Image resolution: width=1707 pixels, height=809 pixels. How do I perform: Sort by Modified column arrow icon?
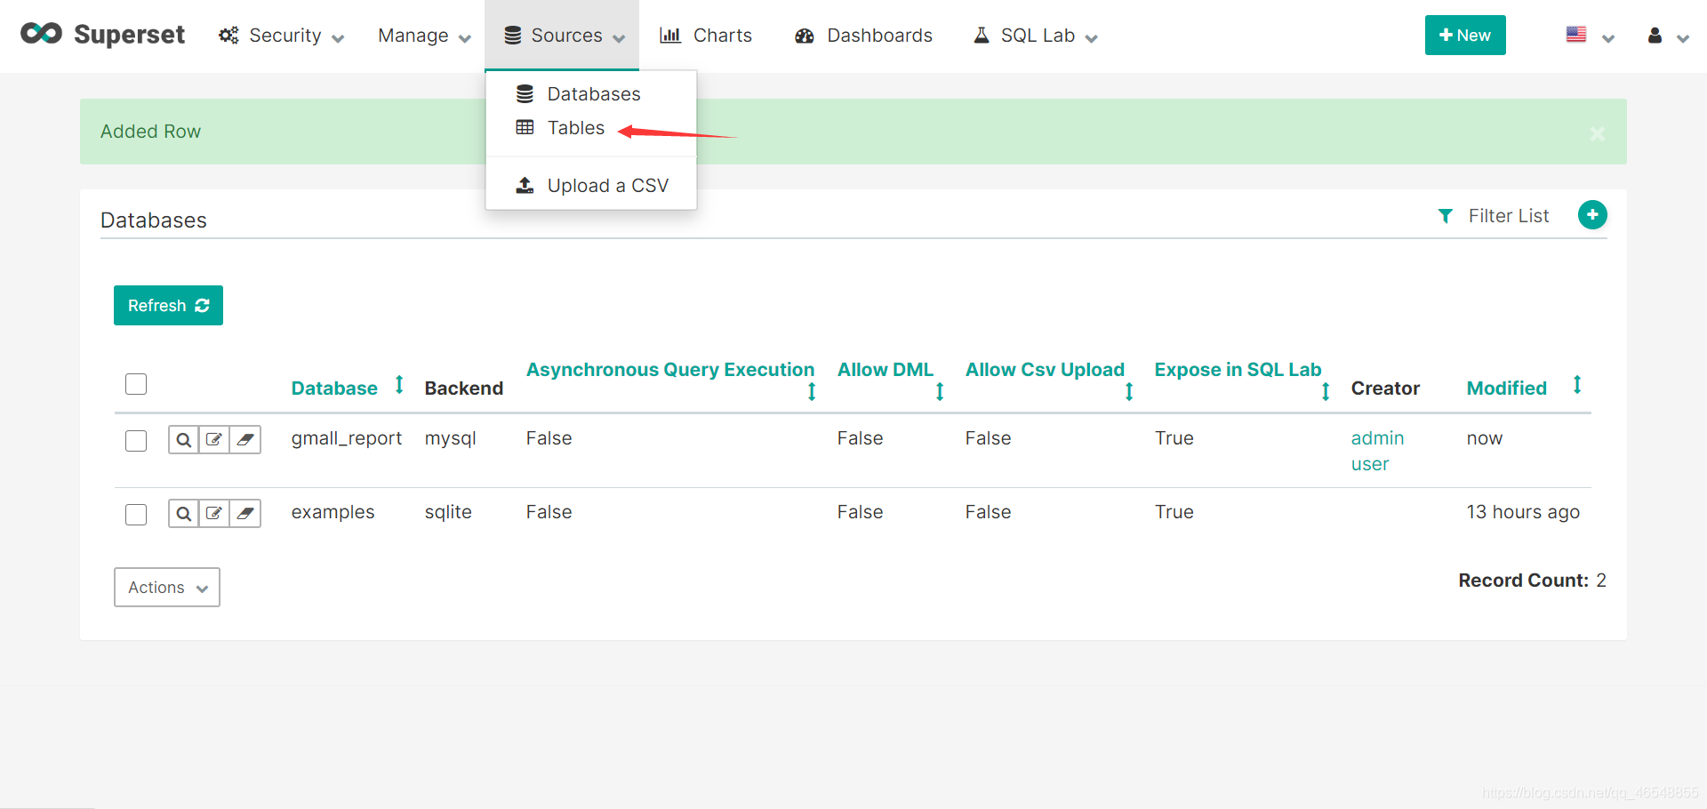pyautogui.click(x=1577, y=384)
